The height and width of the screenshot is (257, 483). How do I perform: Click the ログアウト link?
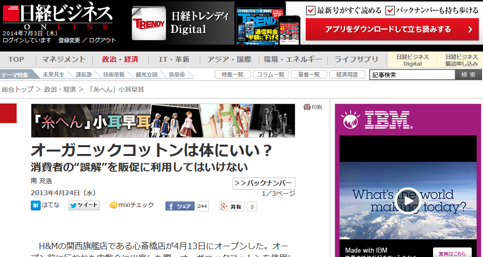pos(103,40)
